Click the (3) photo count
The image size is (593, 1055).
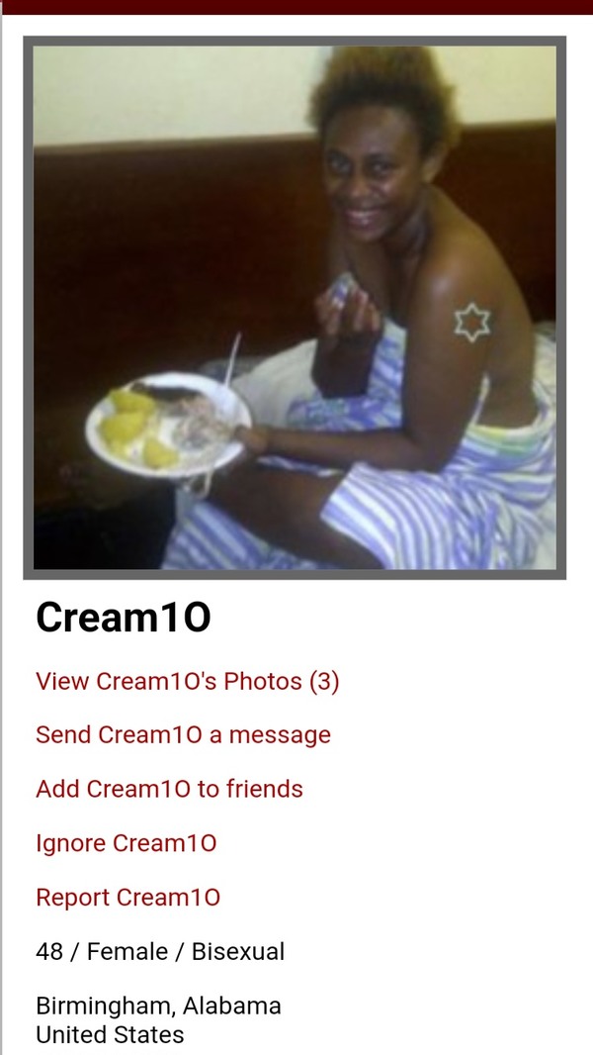point(324,681)
